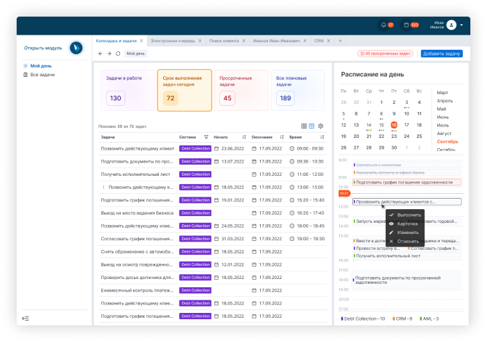Open schedule item Прозвонить действующих клиентов
Image resolution: width=487 pixels, height=342 pixels.
click(407, 202)
